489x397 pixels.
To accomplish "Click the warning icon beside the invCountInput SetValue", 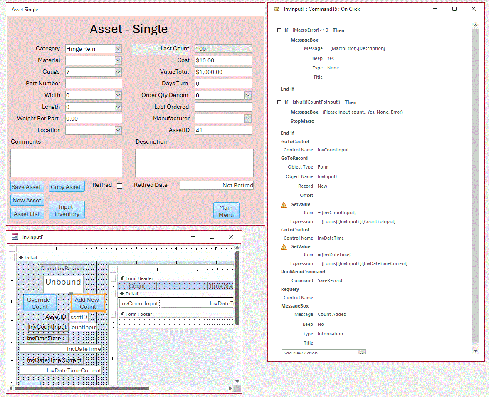I will point(284,204).
